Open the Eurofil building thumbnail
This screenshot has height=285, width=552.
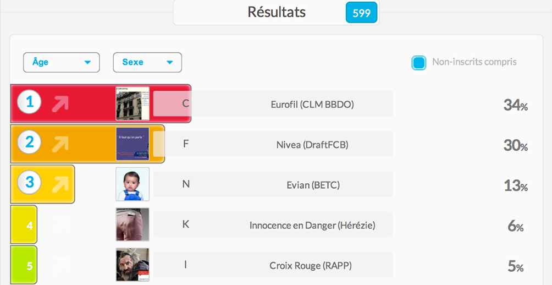pyautogui.click(x=133, y=103)
